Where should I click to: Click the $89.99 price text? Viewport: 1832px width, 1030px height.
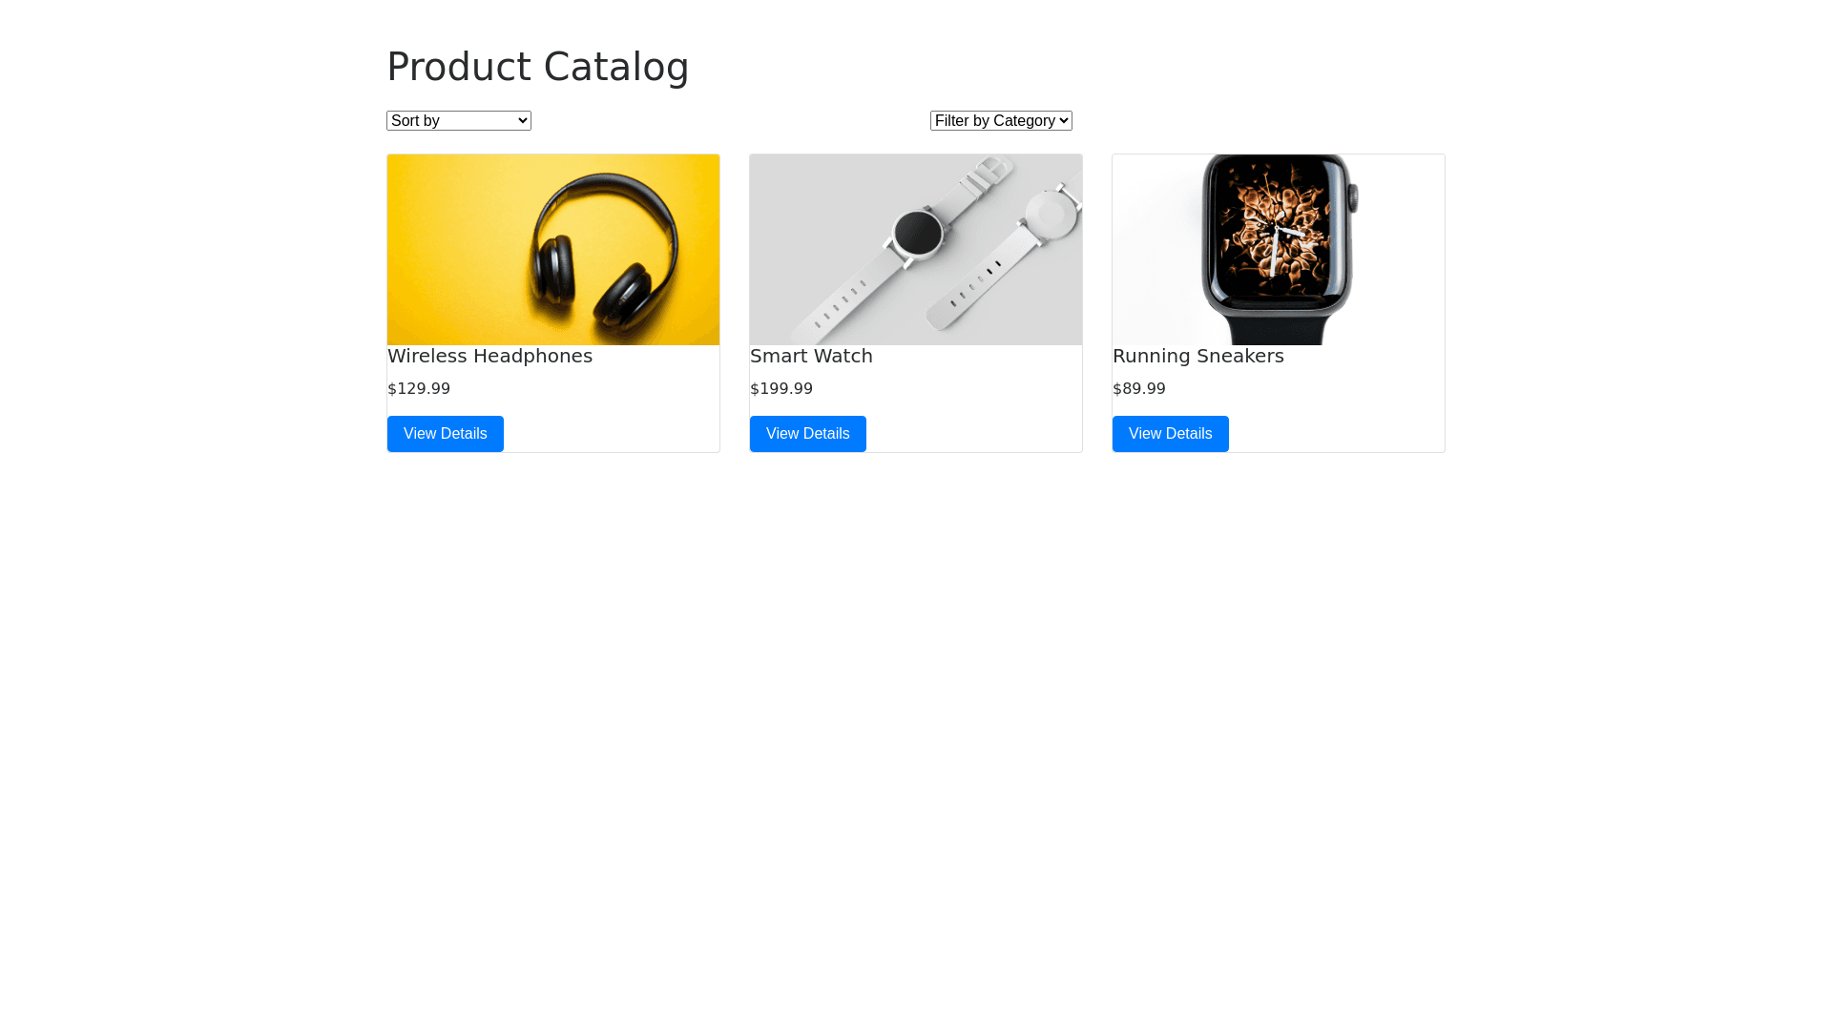(1139, 389)
